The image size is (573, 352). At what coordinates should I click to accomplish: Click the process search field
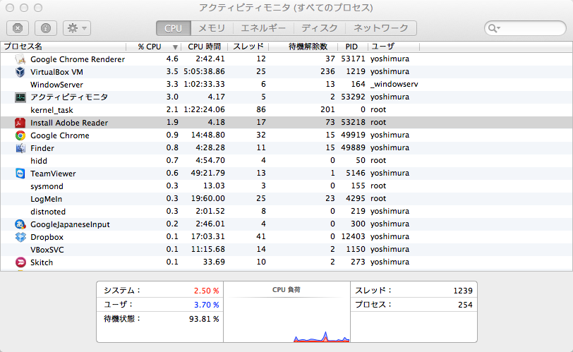pos(525,28)
